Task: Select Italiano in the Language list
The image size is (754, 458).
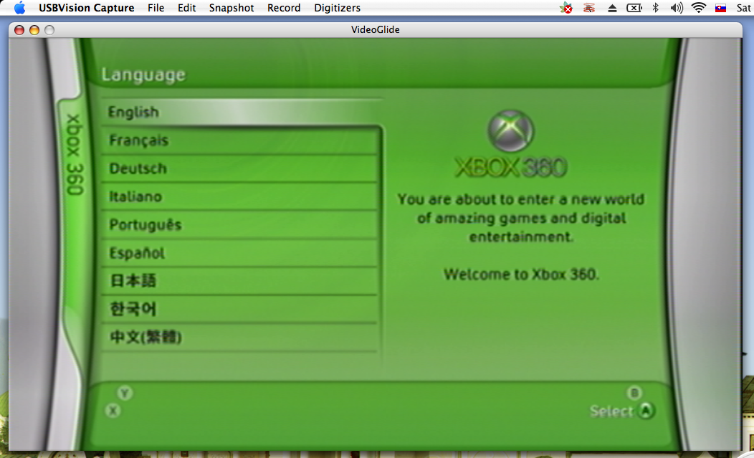Action: 239,197
